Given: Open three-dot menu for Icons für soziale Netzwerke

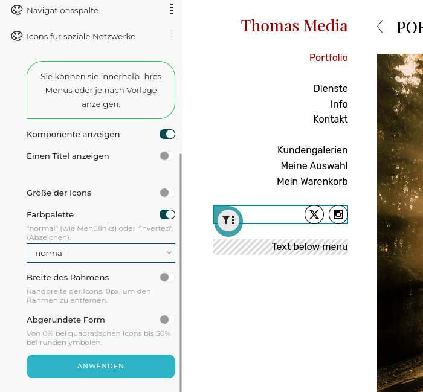Looking at the screenshot, I should click(172, 35).
